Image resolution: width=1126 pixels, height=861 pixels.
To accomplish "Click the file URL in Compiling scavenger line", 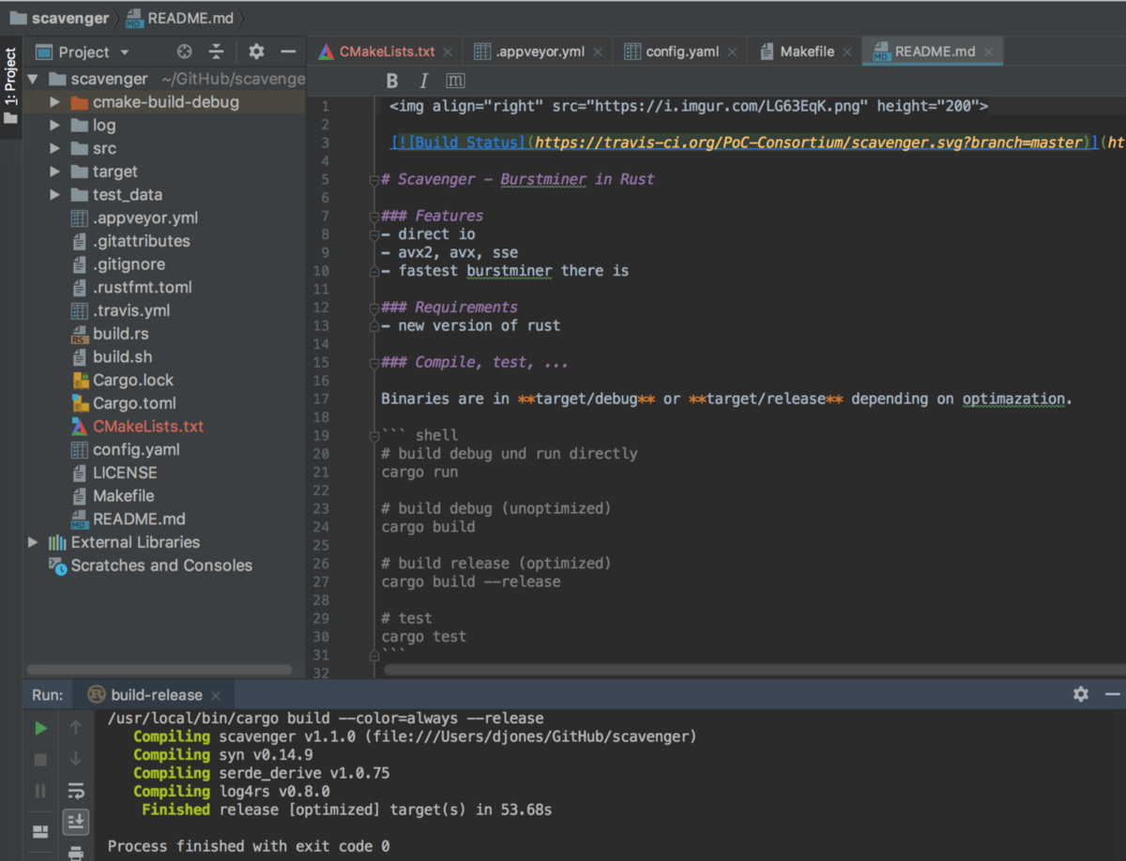I will pos(531,736).
